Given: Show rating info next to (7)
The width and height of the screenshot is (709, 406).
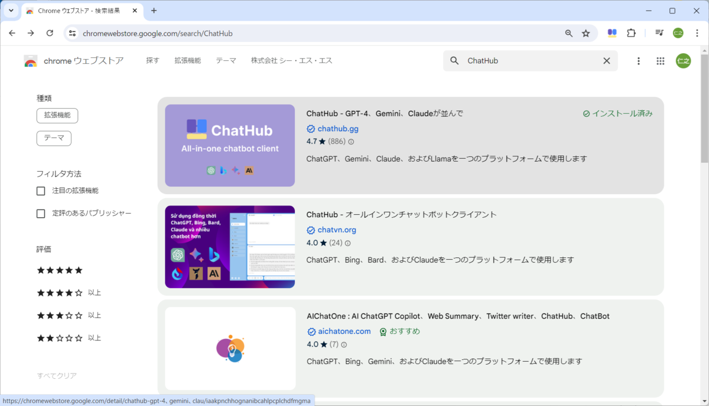Looking at the screenshot, I should click(344, 345).
